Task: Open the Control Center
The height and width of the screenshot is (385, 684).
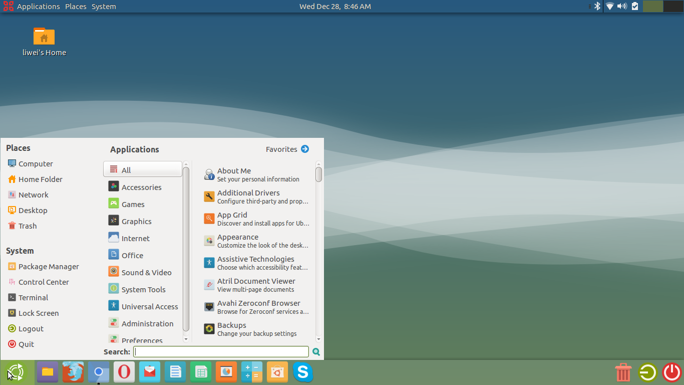Action: coord(44,282)
